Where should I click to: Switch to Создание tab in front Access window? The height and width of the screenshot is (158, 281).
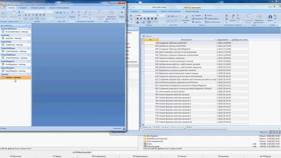click(23, 8)
